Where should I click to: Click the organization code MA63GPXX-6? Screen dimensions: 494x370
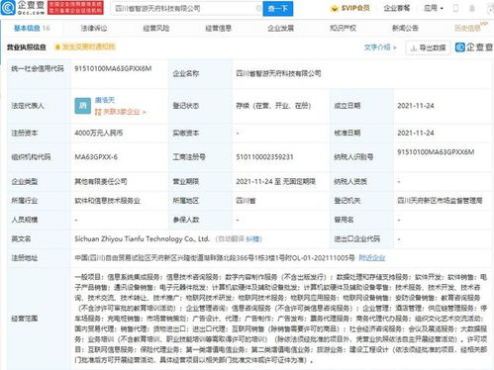tap(96, 157)
